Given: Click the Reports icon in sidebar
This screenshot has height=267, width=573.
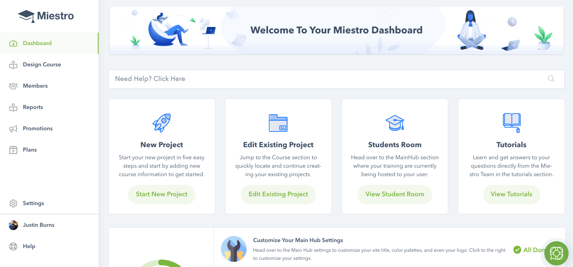Looking at the screenshot, I should pos(13,107).
